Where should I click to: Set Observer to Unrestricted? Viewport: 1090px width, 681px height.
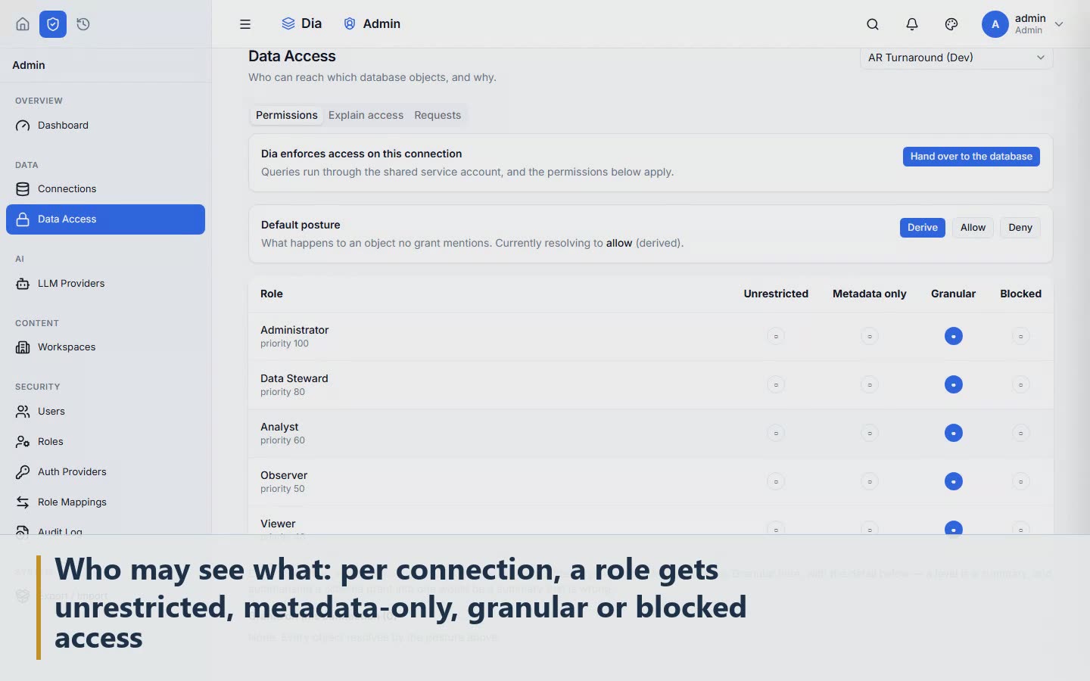pos(776,481)
